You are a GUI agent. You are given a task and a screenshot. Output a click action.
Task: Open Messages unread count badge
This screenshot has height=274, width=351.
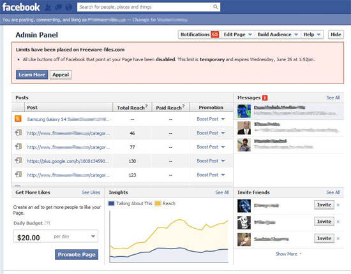[265, 97]
